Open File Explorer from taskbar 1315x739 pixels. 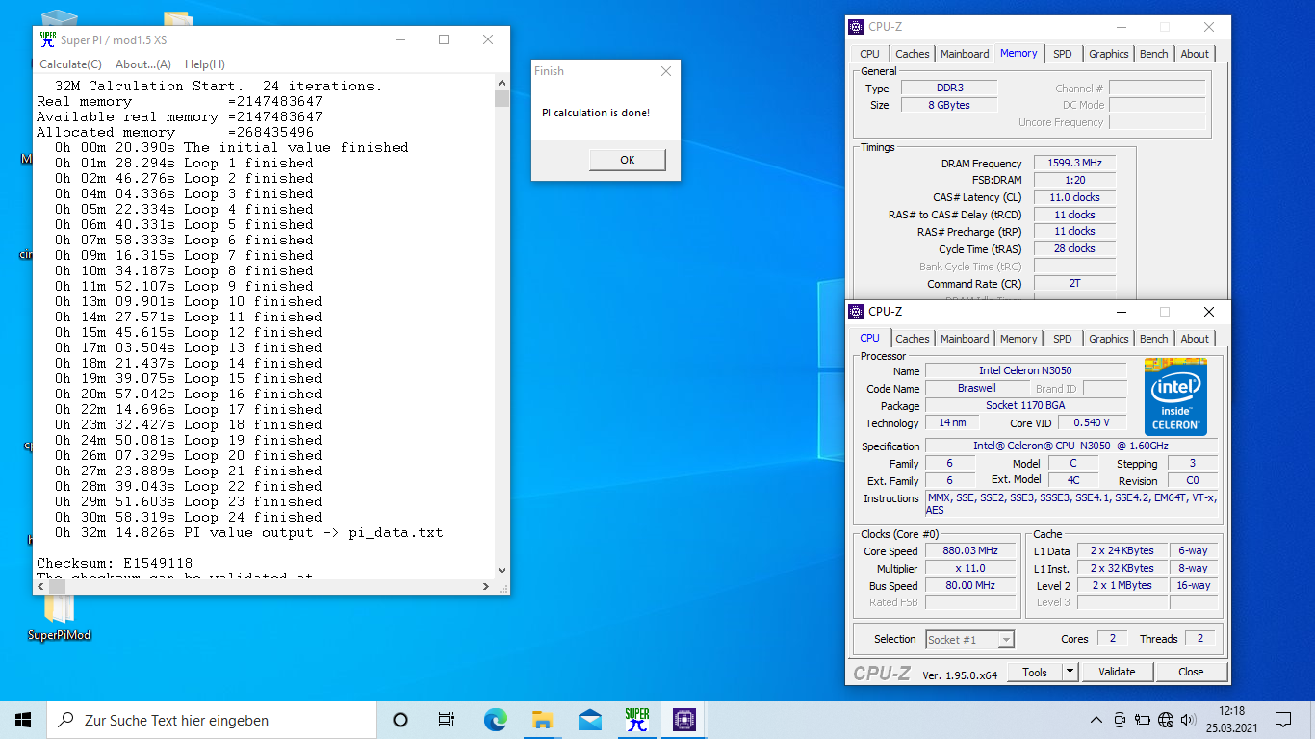tap(542, 720)
